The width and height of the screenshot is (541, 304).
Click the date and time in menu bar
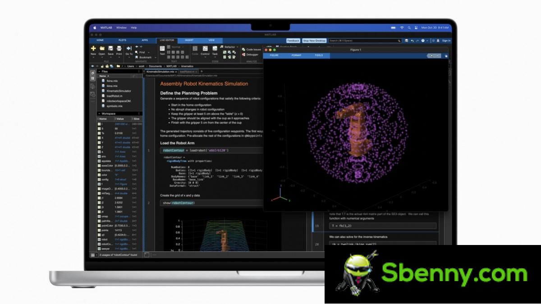(x=436, y=27)
